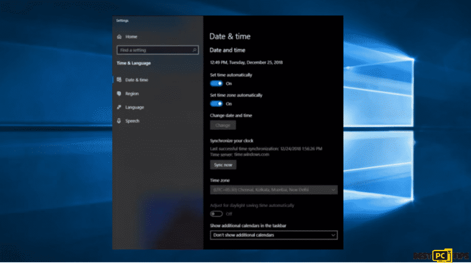This screenshot has height=265, width=471.
Task: Select the Date & time sidebar entry
Action: [137, 80]
